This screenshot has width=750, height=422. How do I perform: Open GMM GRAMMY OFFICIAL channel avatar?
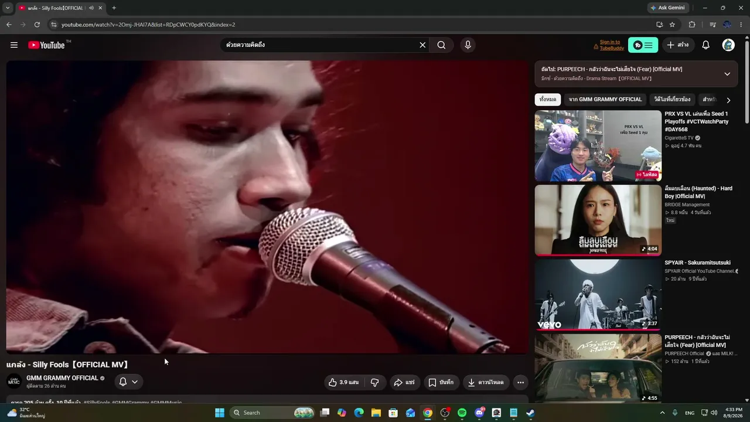point(14,382)
